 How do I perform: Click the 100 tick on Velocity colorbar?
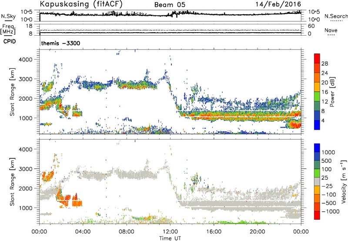coord(327,169)
